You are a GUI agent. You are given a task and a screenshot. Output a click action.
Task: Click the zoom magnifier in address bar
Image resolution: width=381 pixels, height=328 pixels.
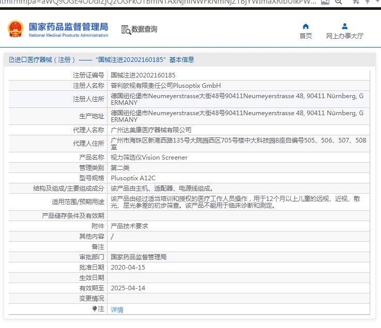coord(339,2)
